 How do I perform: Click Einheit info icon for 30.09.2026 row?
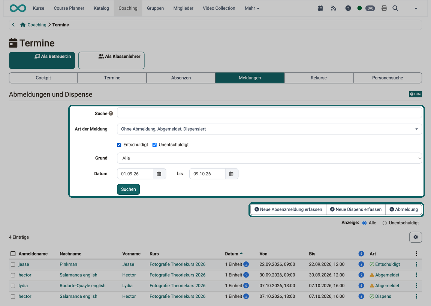point(246,275)
